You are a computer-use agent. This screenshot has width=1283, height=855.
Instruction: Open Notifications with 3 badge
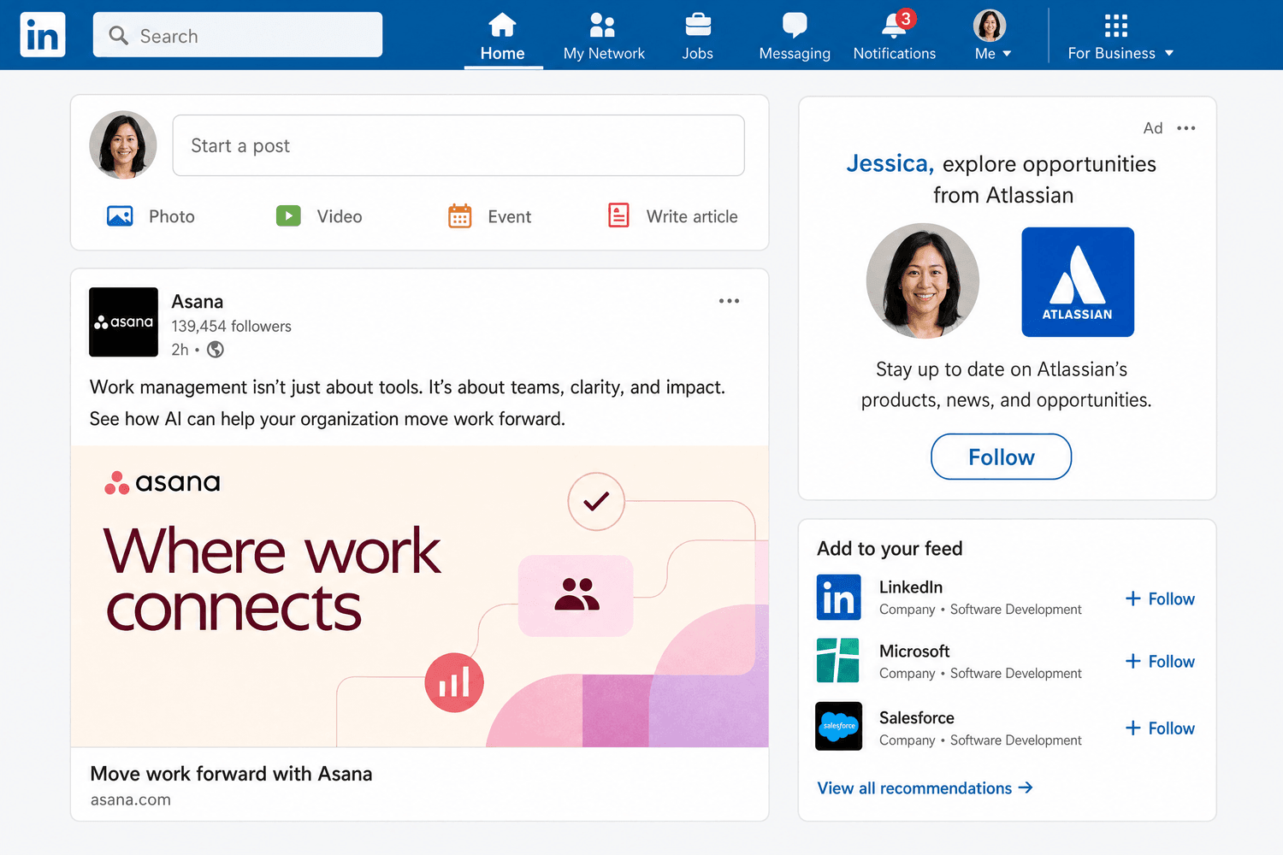895,37
